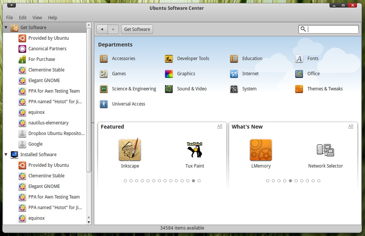
Task: Click the Tux Paint penguin icon
Action: tap(195, 150)
